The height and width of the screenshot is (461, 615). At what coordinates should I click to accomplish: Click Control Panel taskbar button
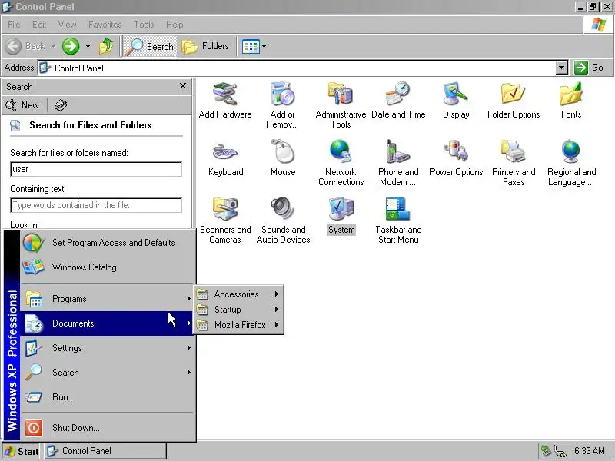click(105, 451)
